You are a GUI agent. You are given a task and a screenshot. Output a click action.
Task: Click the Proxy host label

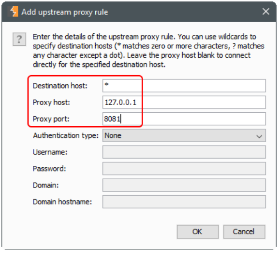click(51, 103)
